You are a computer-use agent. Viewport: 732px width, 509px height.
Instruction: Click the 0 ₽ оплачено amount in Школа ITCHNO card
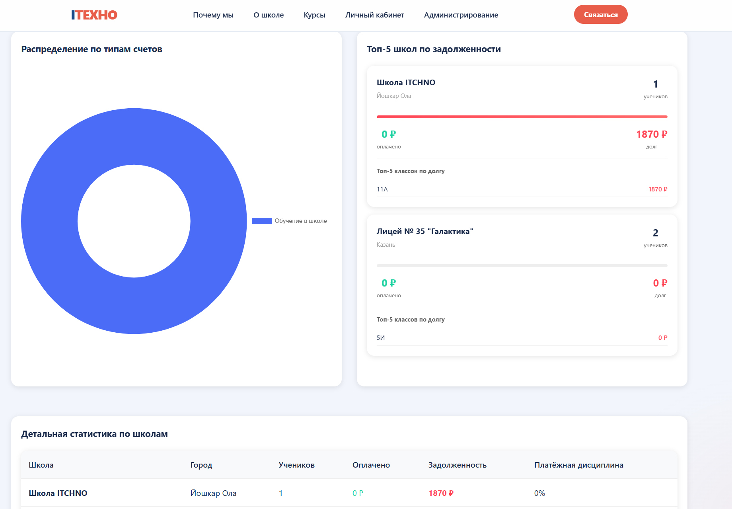tap(389, 135)
